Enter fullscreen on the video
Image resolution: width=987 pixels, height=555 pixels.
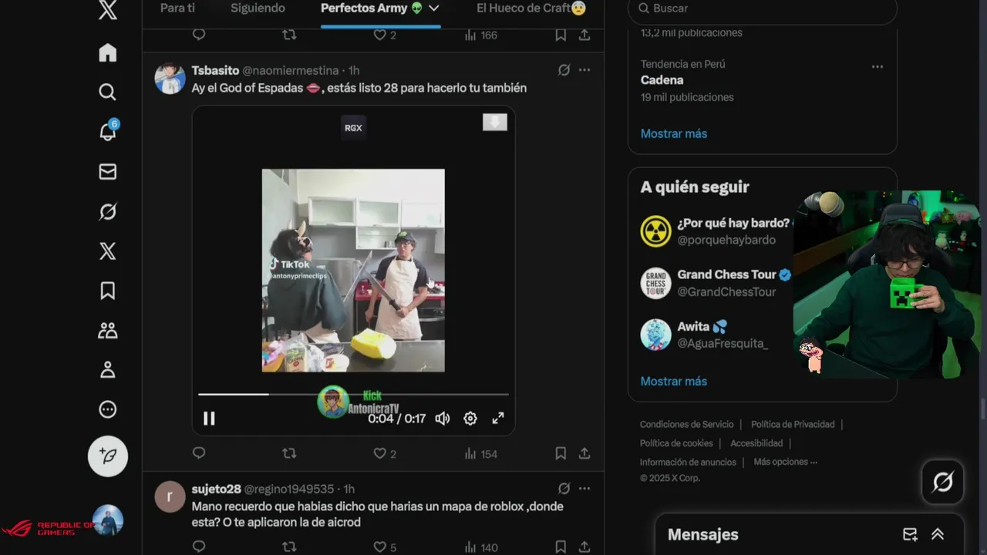(498, 419)
